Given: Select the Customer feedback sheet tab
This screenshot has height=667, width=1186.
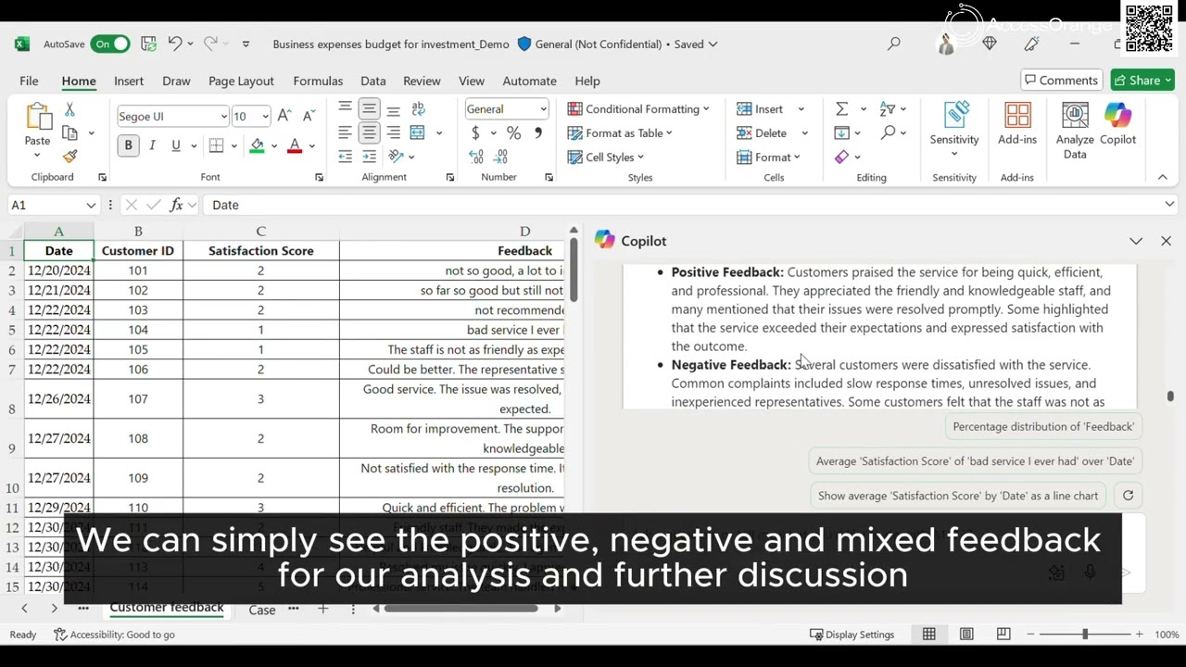Looking at the screenshot, I should pos(167,608).
